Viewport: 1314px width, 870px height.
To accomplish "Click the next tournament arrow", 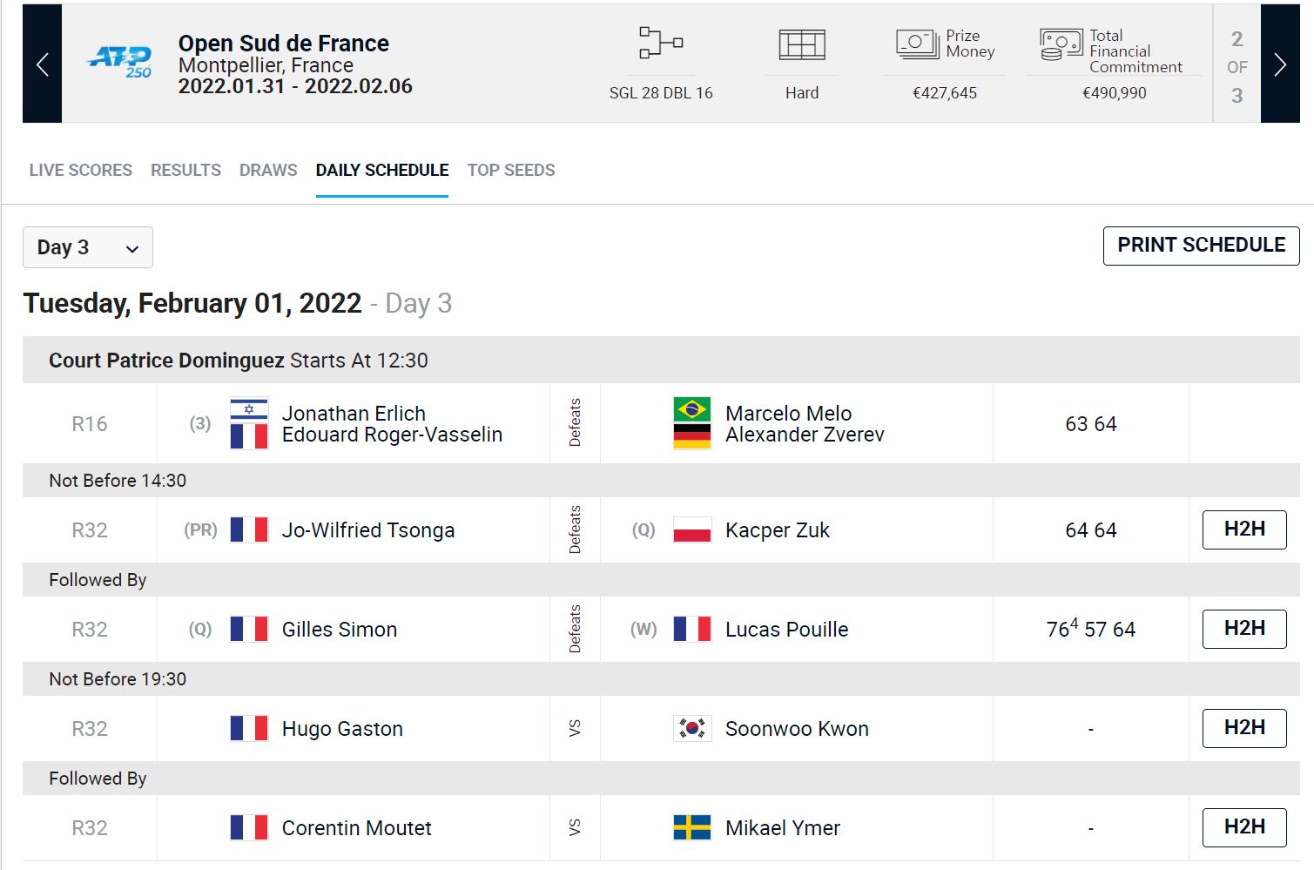I will [1279, 64].
